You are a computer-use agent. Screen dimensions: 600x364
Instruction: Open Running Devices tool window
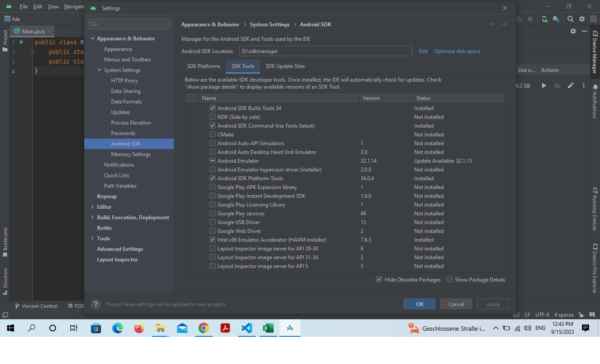pos(595,209)
